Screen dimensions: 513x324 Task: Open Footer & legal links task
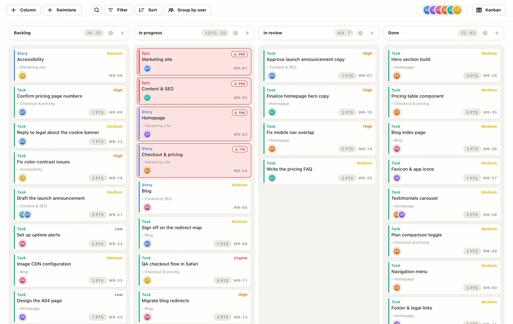pyautogui.click(x=444, y=310)
